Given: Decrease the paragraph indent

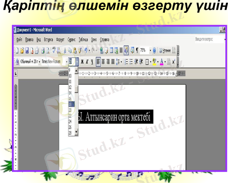Looking at the screenshot, I should pos(136,62).
